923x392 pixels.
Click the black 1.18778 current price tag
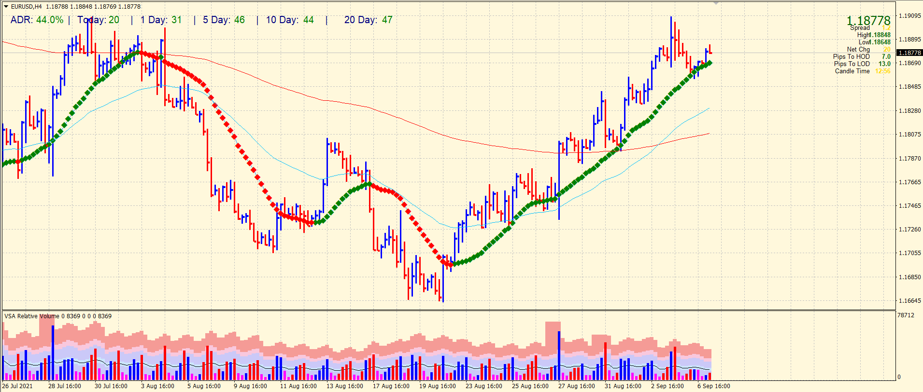click(910, 53)
